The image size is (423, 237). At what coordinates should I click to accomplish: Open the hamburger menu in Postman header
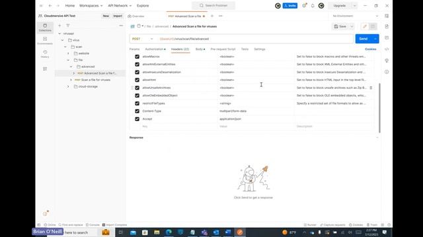click(41, 6)
